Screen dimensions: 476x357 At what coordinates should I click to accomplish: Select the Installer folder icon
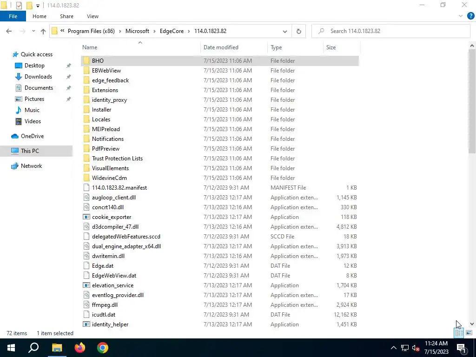pos(86,110)
